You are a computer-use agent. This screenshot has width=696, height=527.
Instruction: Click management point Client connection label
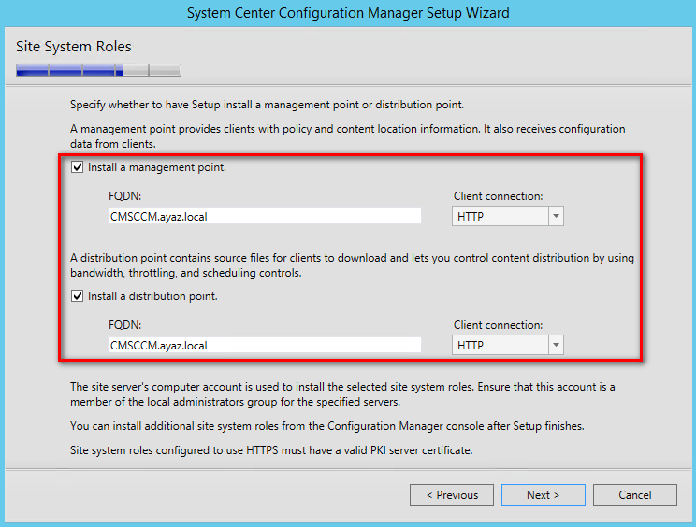click(x=498, y=196)
